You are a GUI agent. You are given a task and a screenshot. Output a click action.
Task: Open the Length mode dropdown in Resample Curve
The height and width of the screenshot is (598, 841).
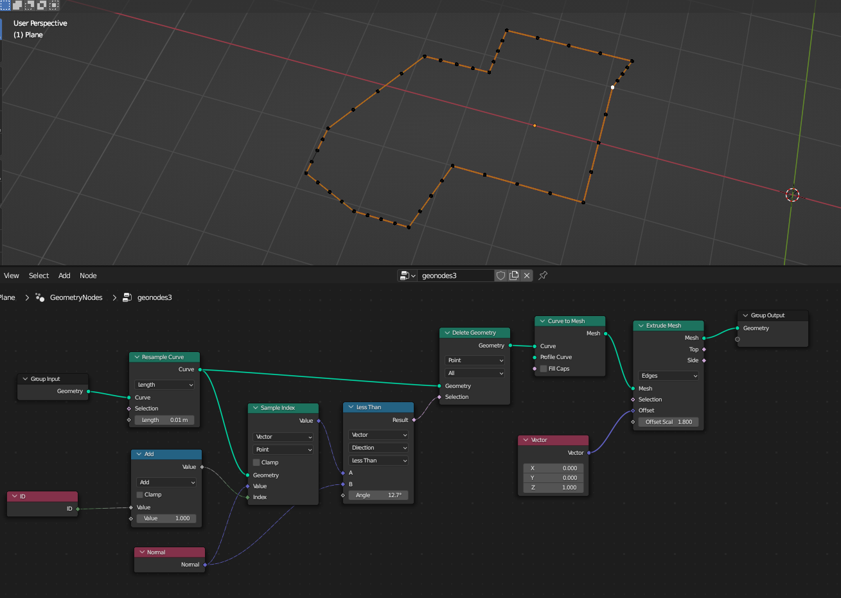click(x=164, y=385)
